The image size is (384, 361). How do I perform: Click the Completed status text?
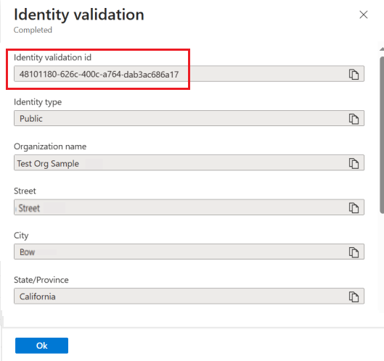pyautogui.click(x=33, y=30)
